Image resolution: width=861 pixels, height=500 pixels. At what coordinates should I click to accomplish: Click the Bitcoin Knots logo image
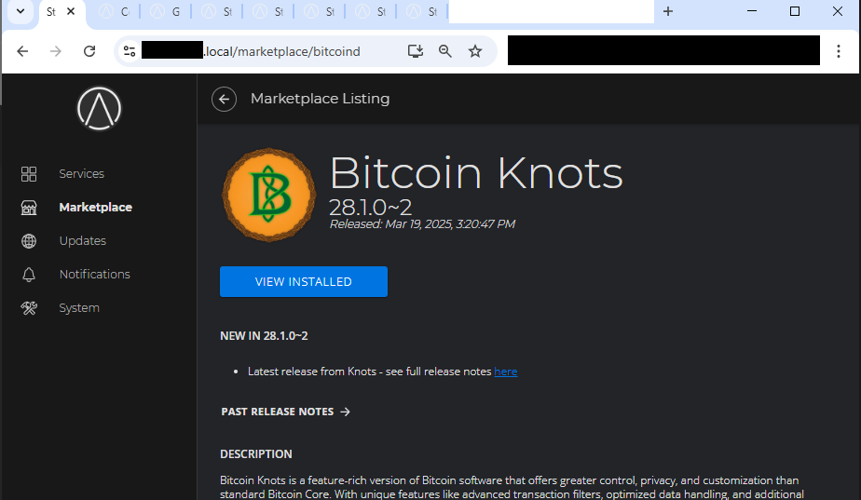point(268,195)
